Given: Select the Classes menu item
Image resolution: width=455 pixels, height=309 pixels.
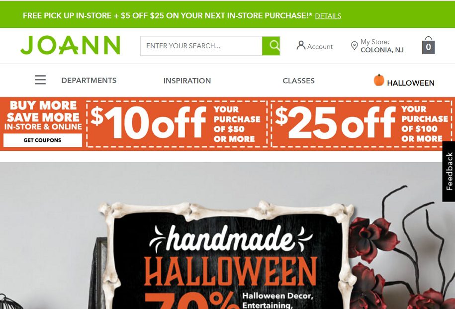Looking at the screenshot, I should pos(298,81).
